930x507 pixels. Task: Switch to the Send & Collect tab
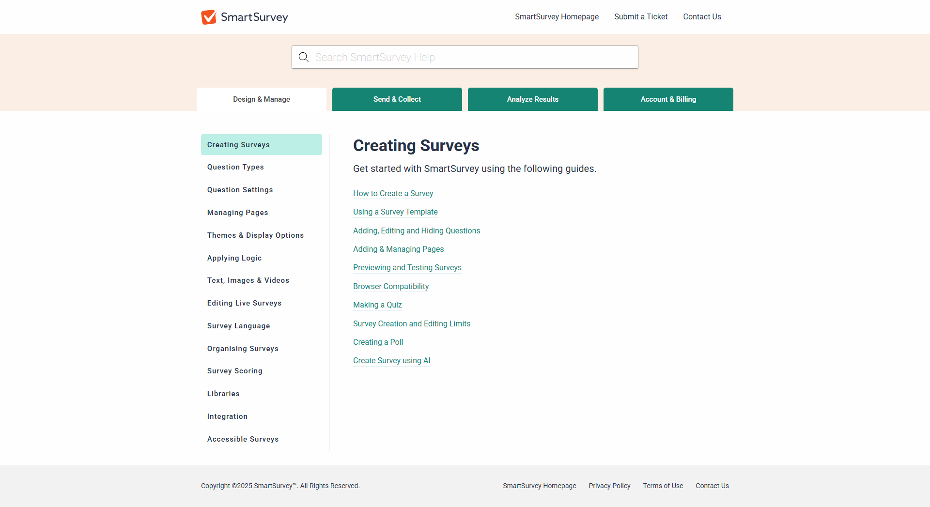click(x=397, y=99)
